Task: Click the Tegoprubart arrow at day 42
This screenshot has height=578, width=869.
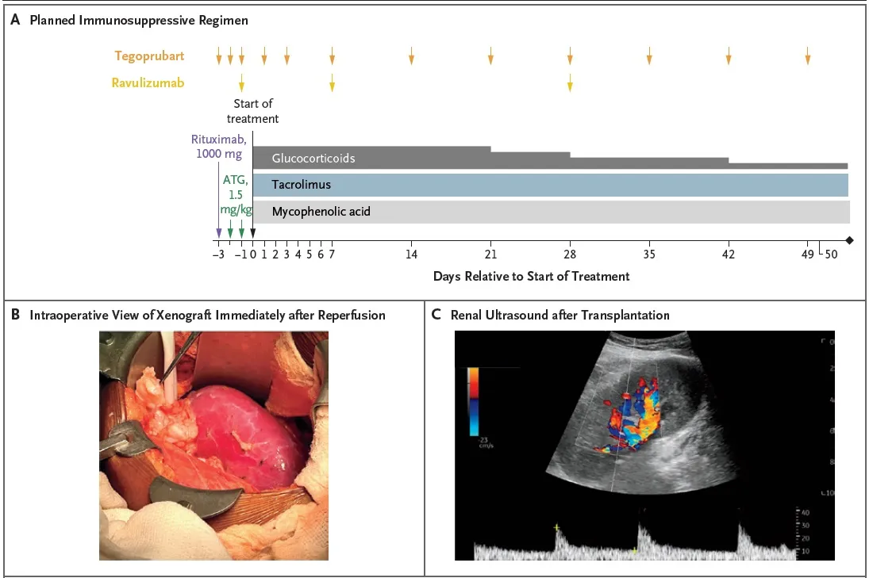Action: 729,56
